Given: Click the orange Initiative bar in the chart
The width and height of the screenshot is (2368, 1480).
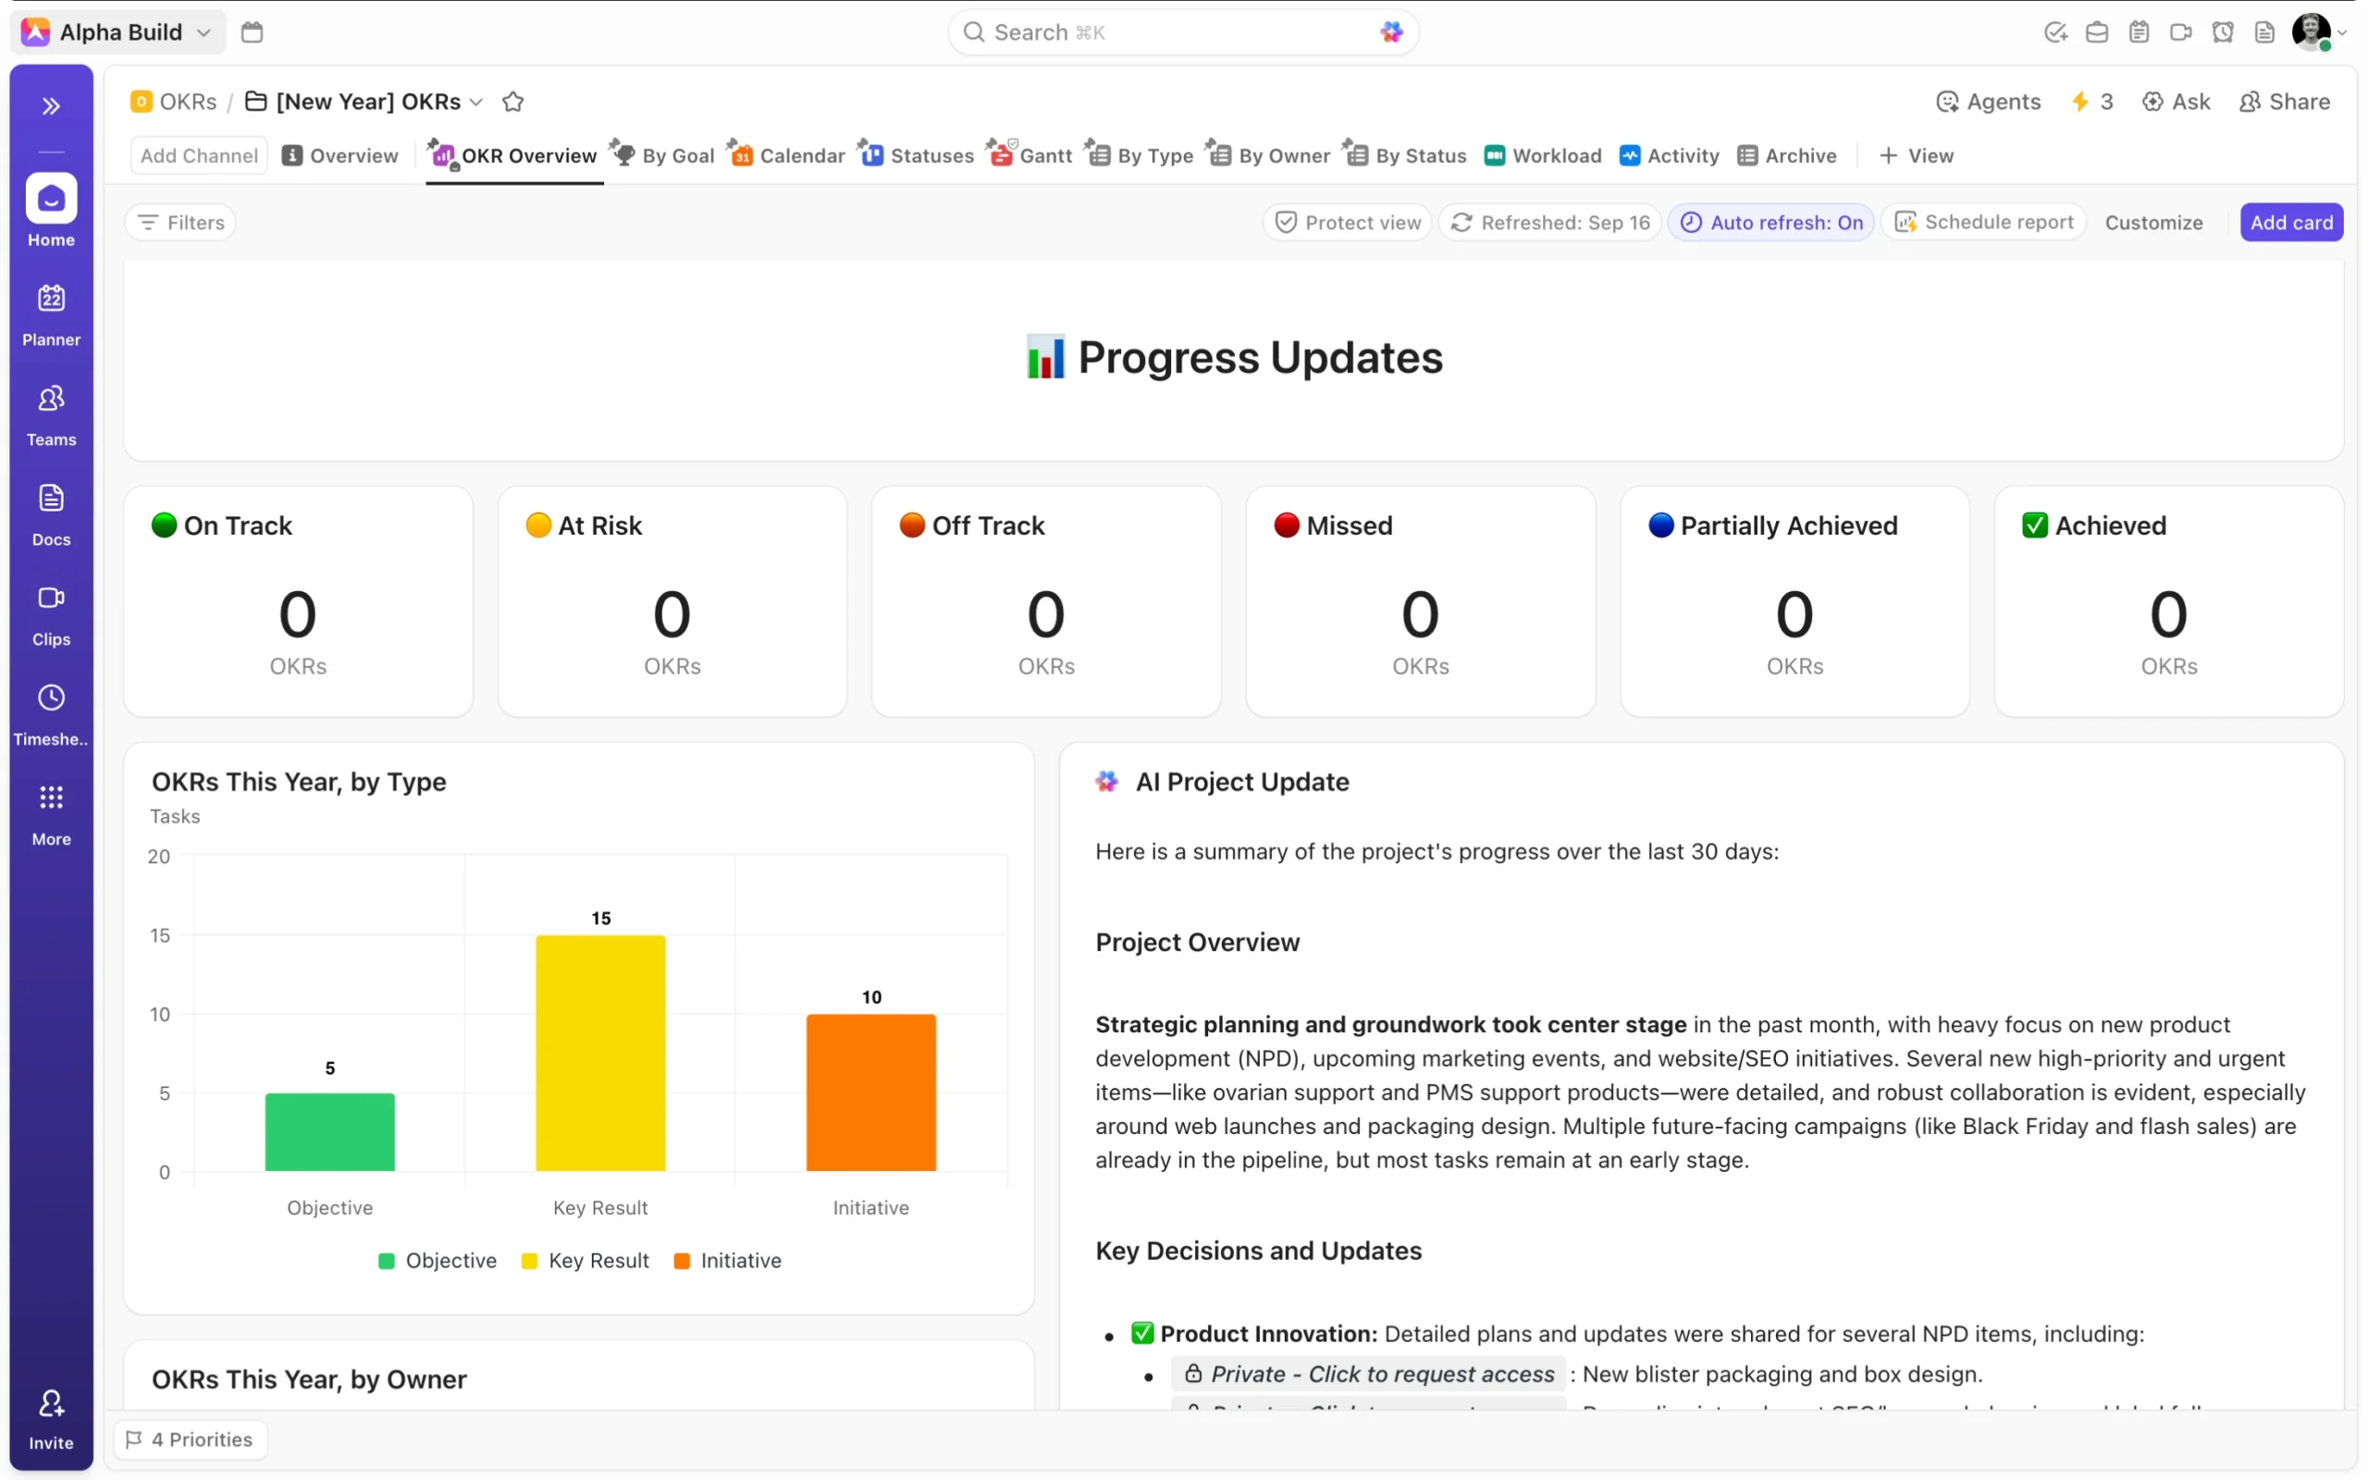Looking at the screenshot, I should 869,1092.
